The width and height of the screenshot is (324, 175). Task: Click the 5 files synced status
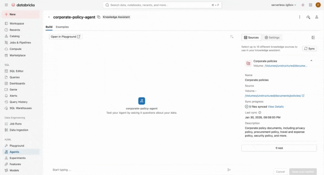256,107
